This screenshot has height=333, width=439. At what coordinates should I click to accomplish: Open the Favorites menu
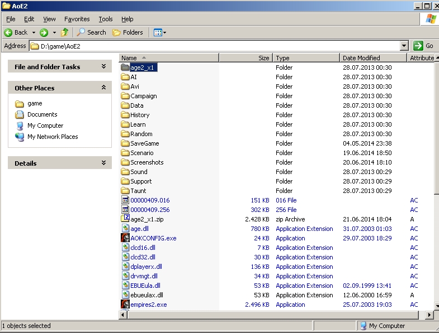pos(77,19)
